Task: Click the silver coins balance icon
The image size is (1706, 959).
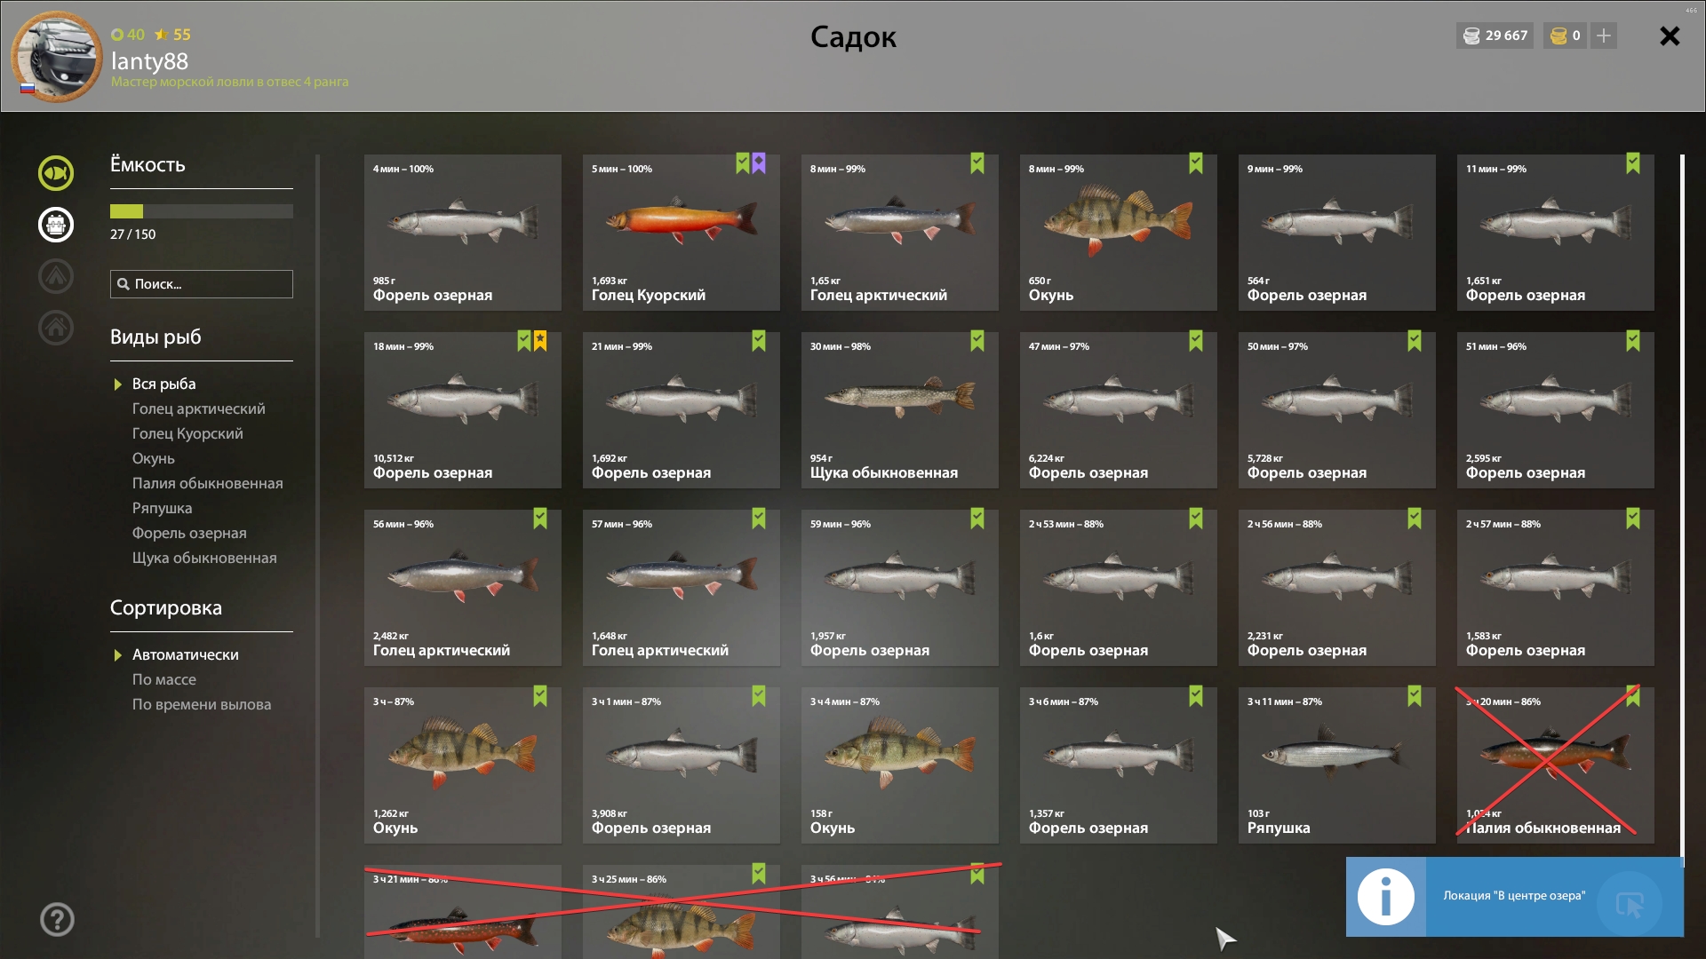Action: 1471,36
